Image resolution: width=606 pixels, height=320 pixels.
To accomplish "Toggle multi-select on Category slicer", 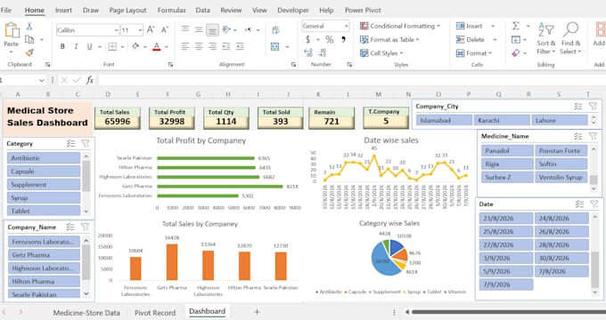I will [x=70, y=143].
